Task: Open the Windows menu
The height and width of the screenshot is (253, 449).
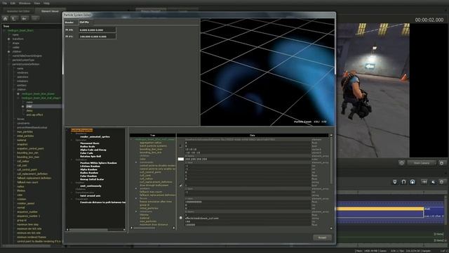Action: [25, 3]
